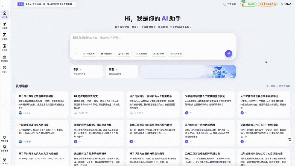This screenshot has width=295, height=166.
Task: Click author avatar on 中国象棋 card
Action: (20, 142)
